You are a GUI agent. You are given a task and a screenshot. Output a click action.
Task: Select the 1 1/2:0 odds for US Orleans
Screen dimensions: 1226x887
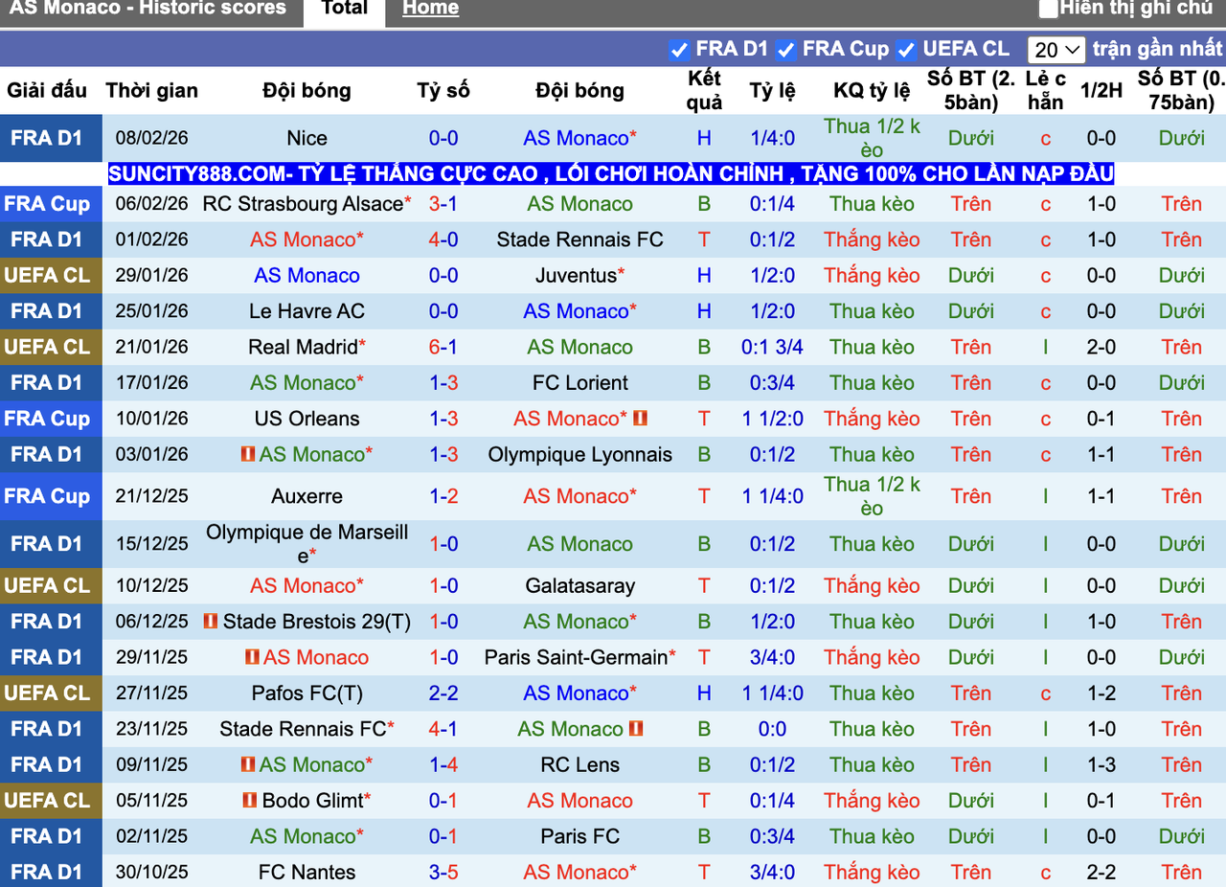pyautogui.click(x=772, y=419)
